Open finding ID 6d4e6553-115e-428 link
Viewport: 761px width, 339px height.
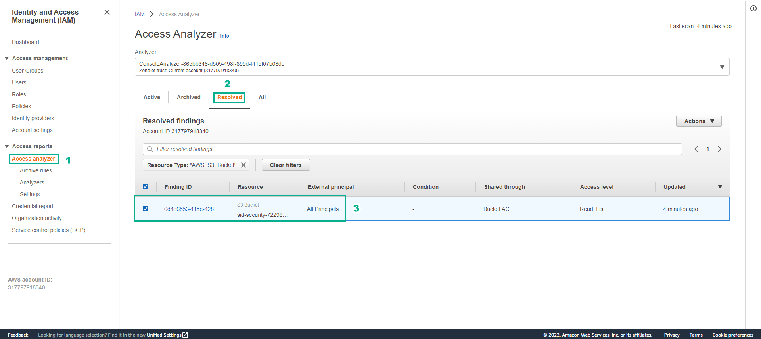point(191,209)
